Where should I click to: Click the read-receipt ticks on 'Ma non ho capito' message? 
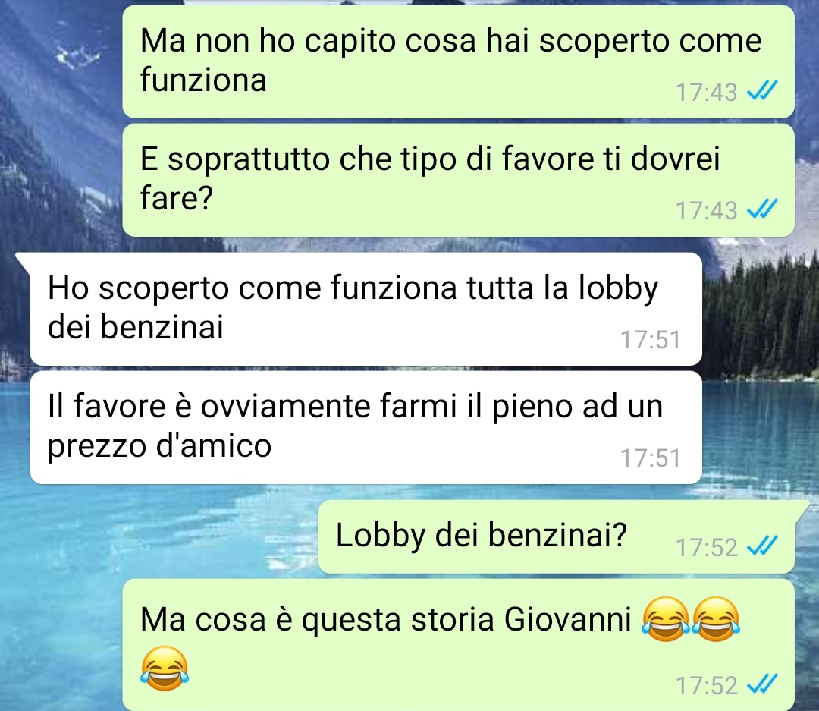tap(762, 91)
